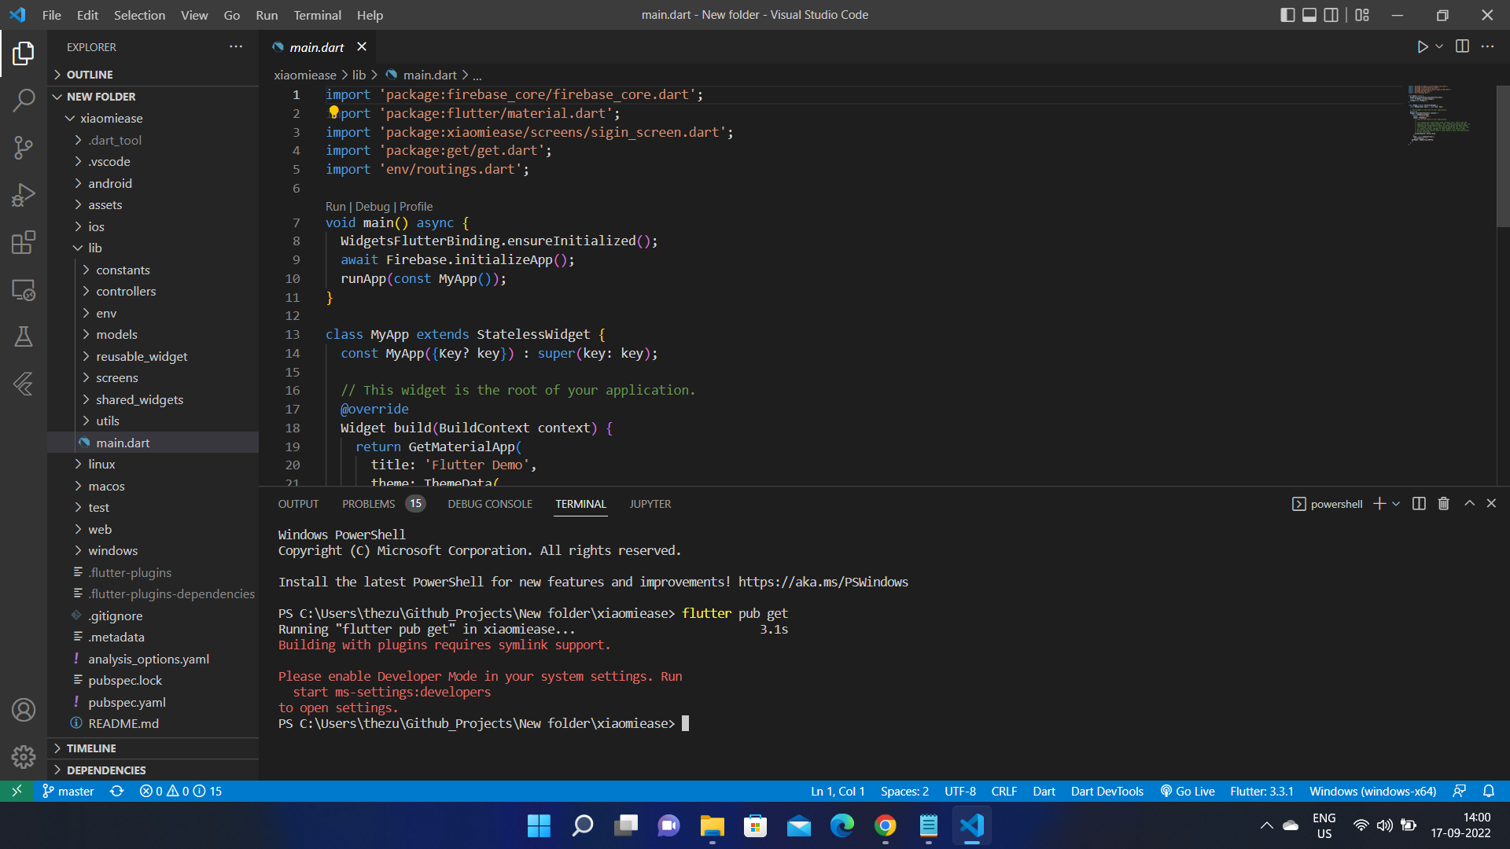Open Source Control view

[x=24, y=147]
